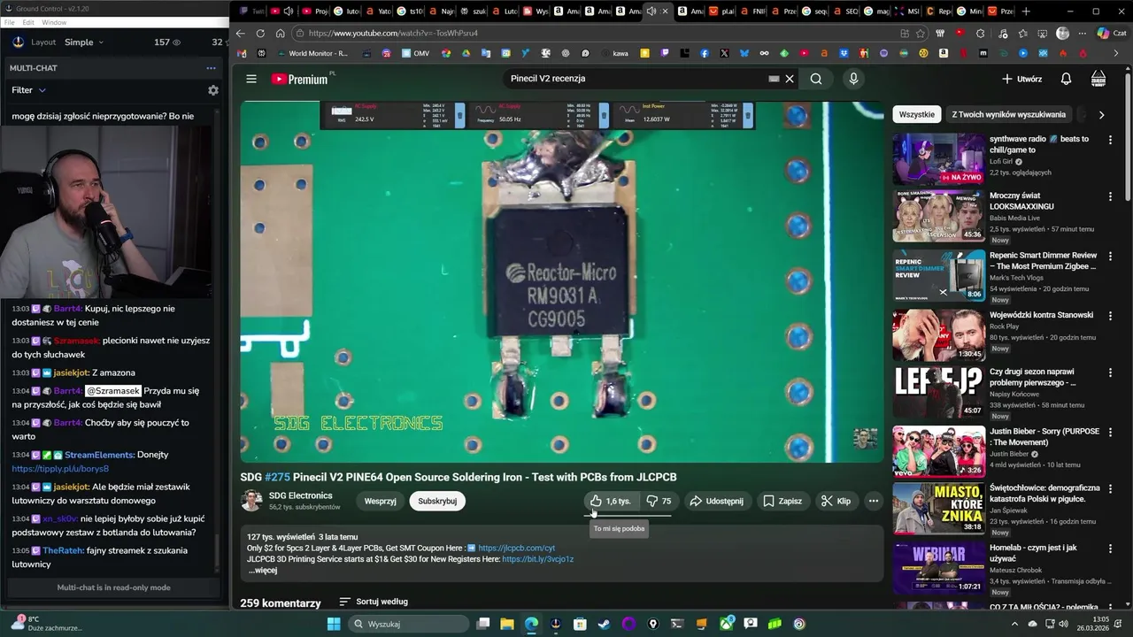Start voice search with the microphone
Image resolution: width=1133 pixels, height=637 pixels.
pyautogui.click(x=853, y=79)
